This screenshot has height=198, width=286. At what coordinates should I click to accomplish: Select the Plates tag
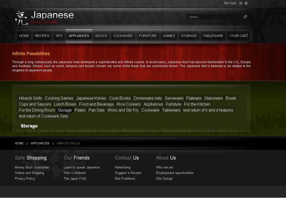(80, 110)
